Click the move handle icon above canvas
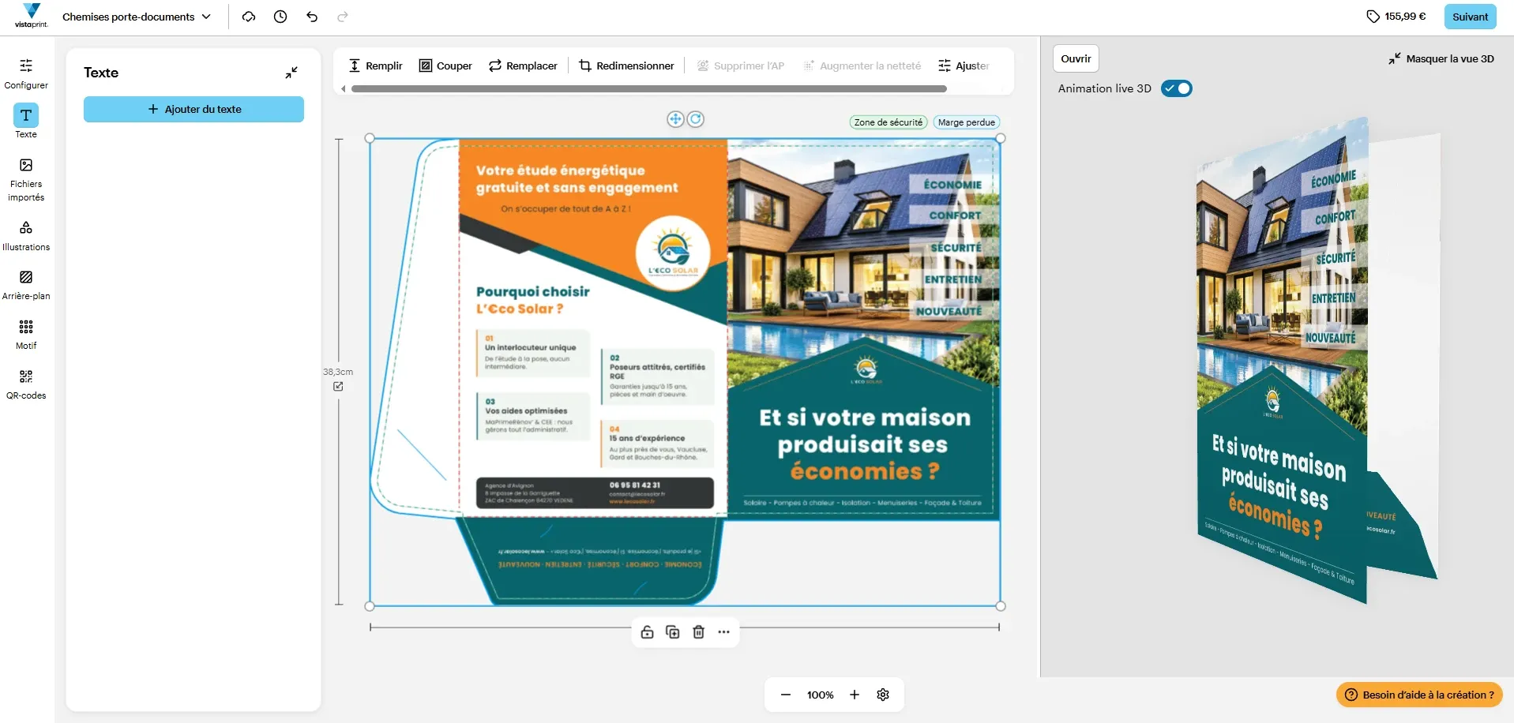Viewport: 1514px width, 723px height. click(675, 119)
